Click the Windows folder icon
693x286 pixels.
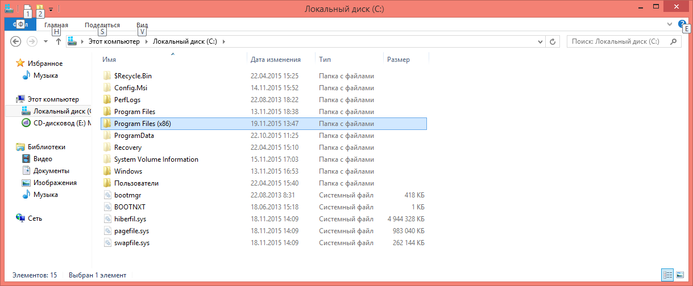click(x=106, y=171)
